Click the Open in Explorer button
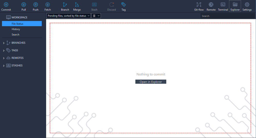 click(151, 82)
